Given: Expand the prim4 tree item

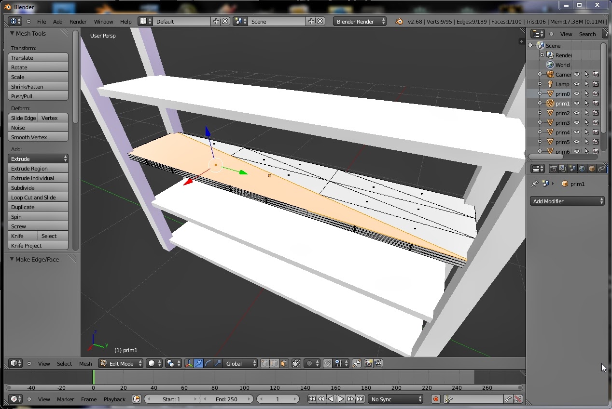Looking at the screenshot, I should 540,132.
